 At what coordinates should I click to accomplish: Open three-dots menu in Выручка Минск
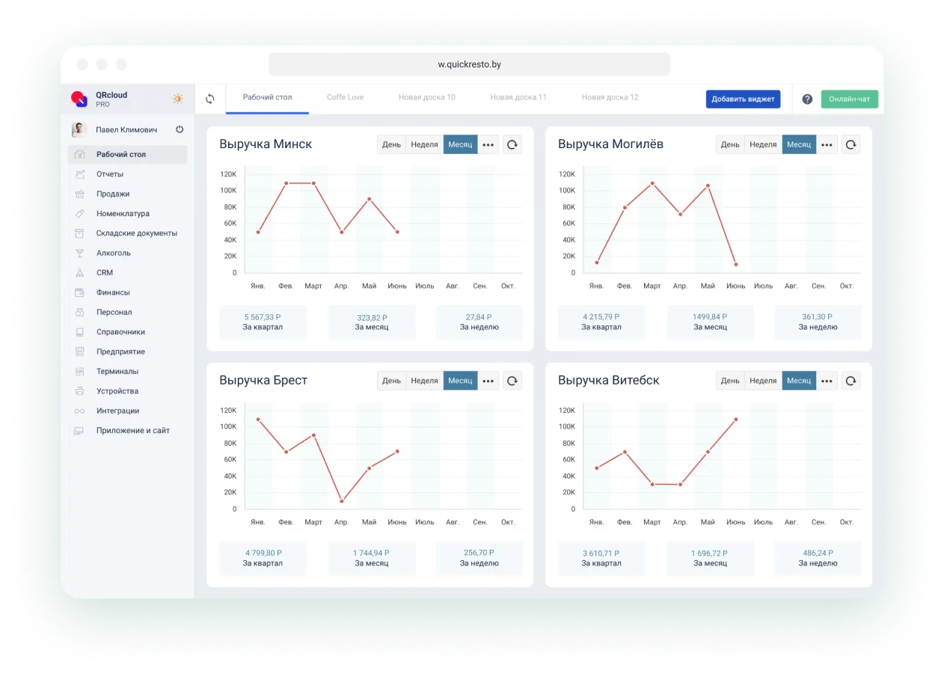(x=488, y=144)
